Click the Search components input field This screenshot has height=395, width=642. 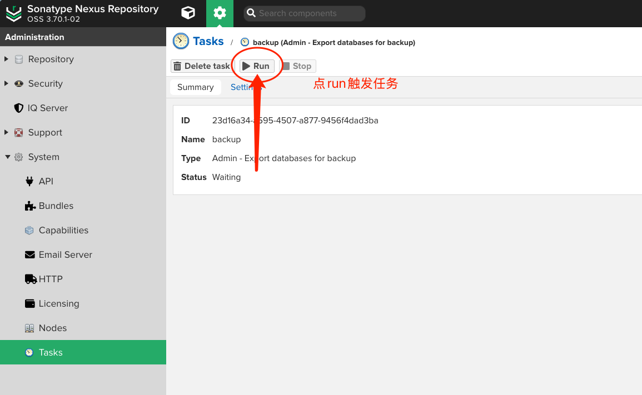tap(310, 13)
